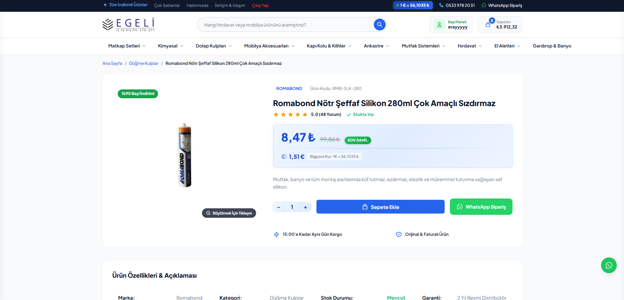Increase quantity with the plus button

tap(306, 207)
